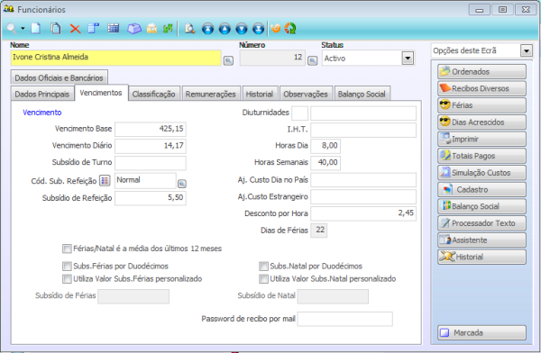Open the Cadastro button
541x353 pixels.
coord(481,190)
